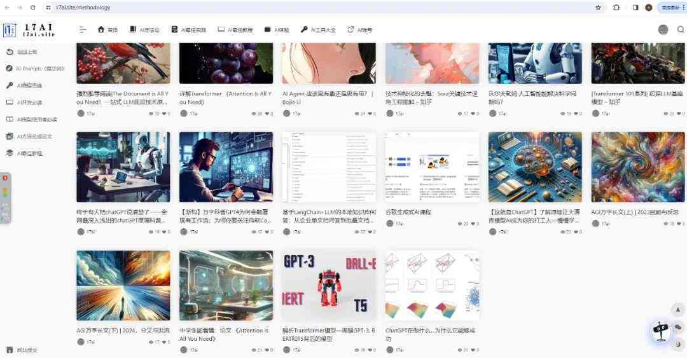Open the title '中学生能看懂：论文《Attention Is All You Need》'

(224, 334)
